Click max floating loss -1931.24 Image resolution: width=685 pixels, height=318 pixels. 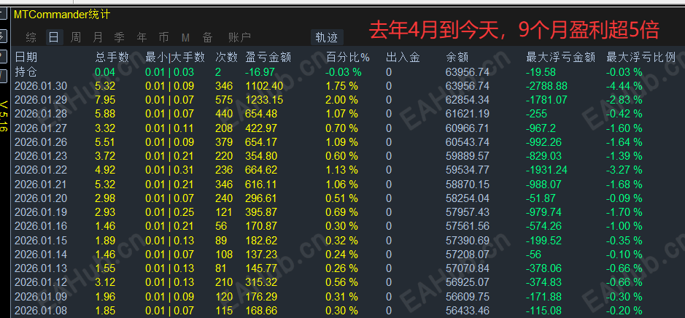[x=546, y=171]
